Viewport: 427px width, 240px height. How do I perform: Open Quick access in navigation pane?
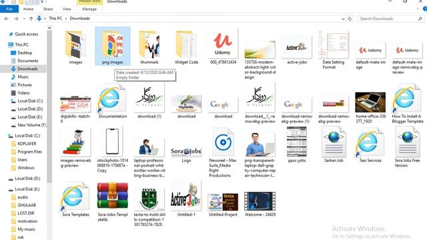(x=23, y=34)
